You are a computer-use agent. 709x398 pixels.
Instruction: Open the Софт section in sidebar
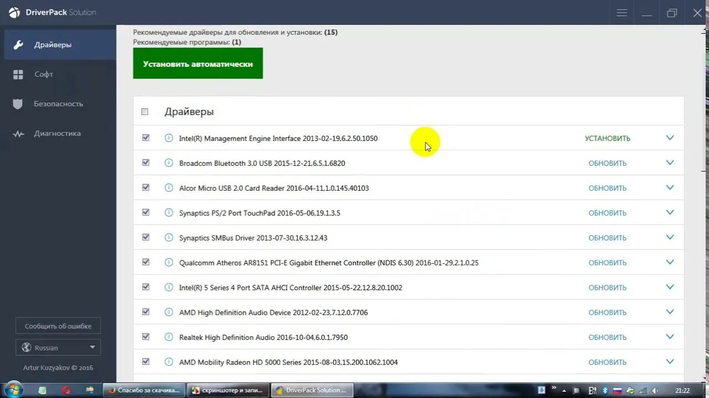click(x=58, y=74)
